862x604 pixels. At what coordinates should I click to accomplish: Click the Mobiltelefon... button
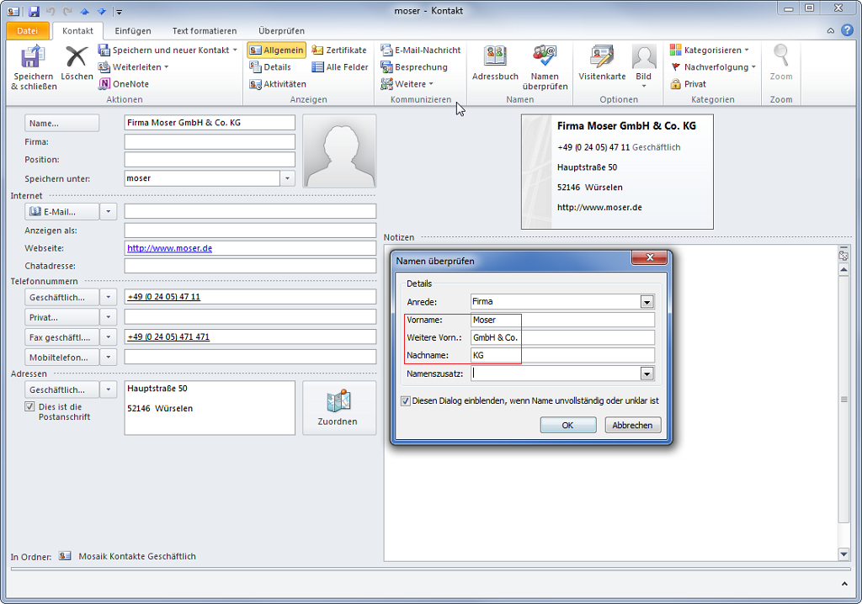click(61, 358)
